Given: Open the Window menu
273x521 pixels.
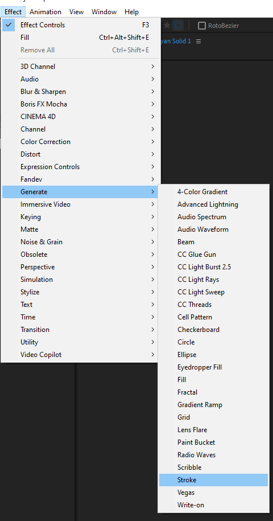Looking at the screenshot, I should coord(104,12).
